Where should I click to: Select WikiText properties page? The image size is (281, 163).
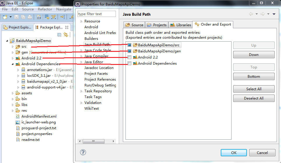tap(91, 109)
